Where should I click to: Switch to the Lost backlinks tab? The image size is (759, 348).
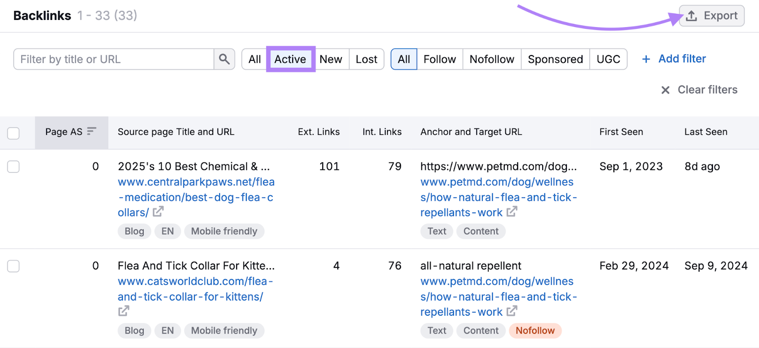[366, 59]
